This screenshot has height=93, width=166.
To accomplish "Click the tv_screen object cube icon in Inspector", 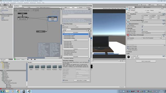I will [127, 9].
